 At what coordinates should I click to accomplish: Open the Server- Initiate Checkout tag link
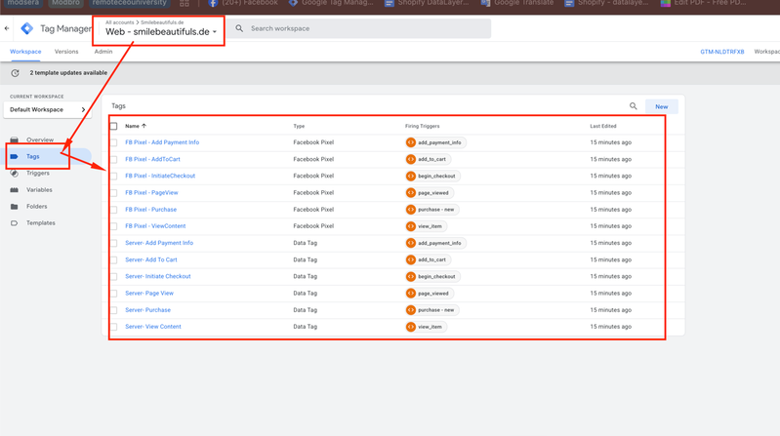[158, 276]
